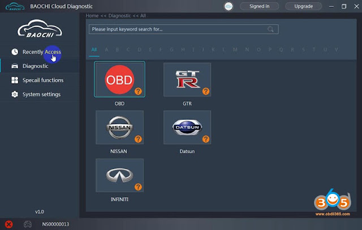
Task: Click the help icon on OBD tile
Action: pyautogui.click(x=138, y=91)
